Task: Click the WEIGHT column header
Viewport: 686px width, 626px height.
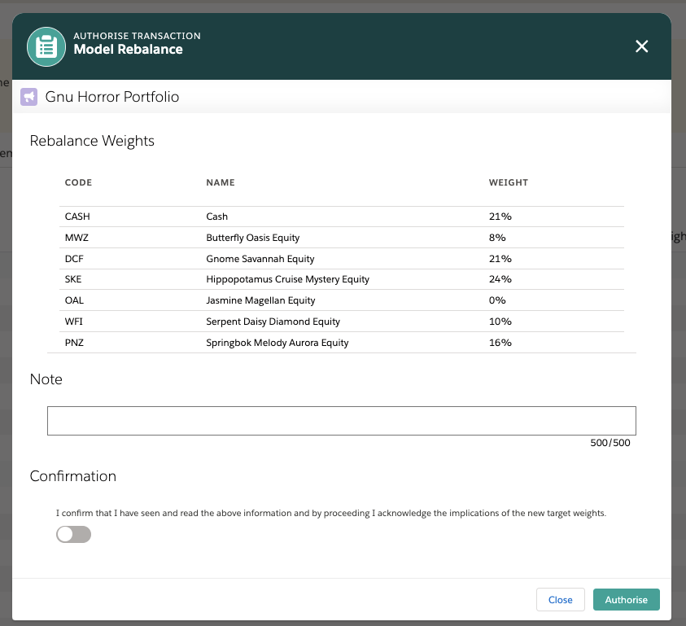Action: (508, 182)
